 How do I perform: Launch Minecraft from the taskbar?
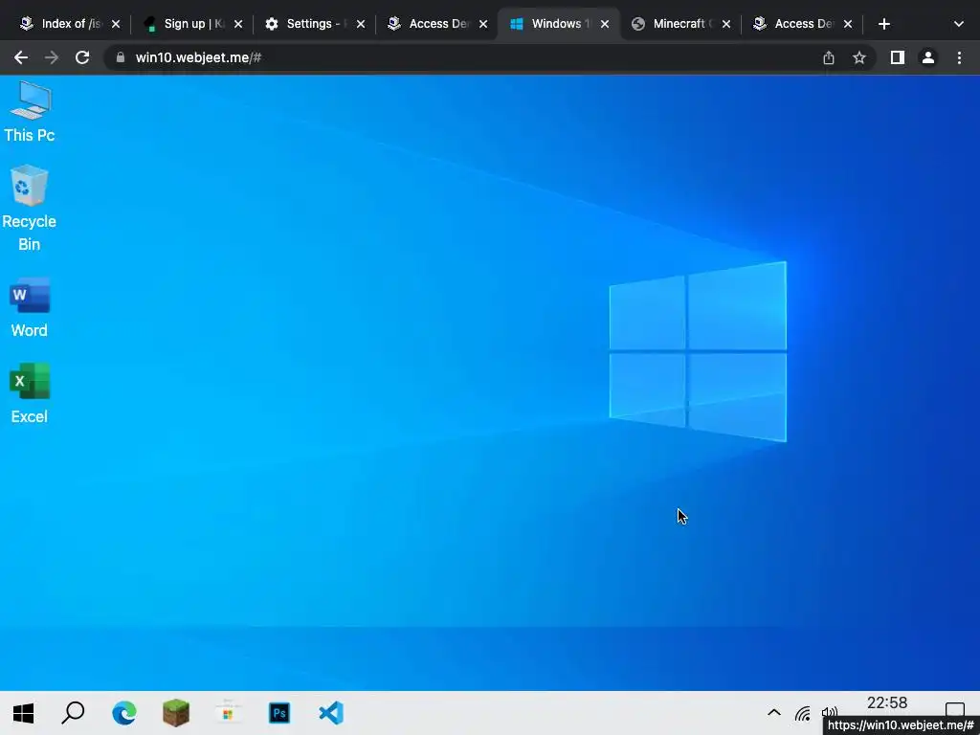click(x=176, y=712)
